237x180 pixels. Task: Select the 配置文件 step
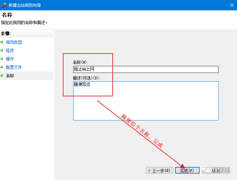[14, 67]
